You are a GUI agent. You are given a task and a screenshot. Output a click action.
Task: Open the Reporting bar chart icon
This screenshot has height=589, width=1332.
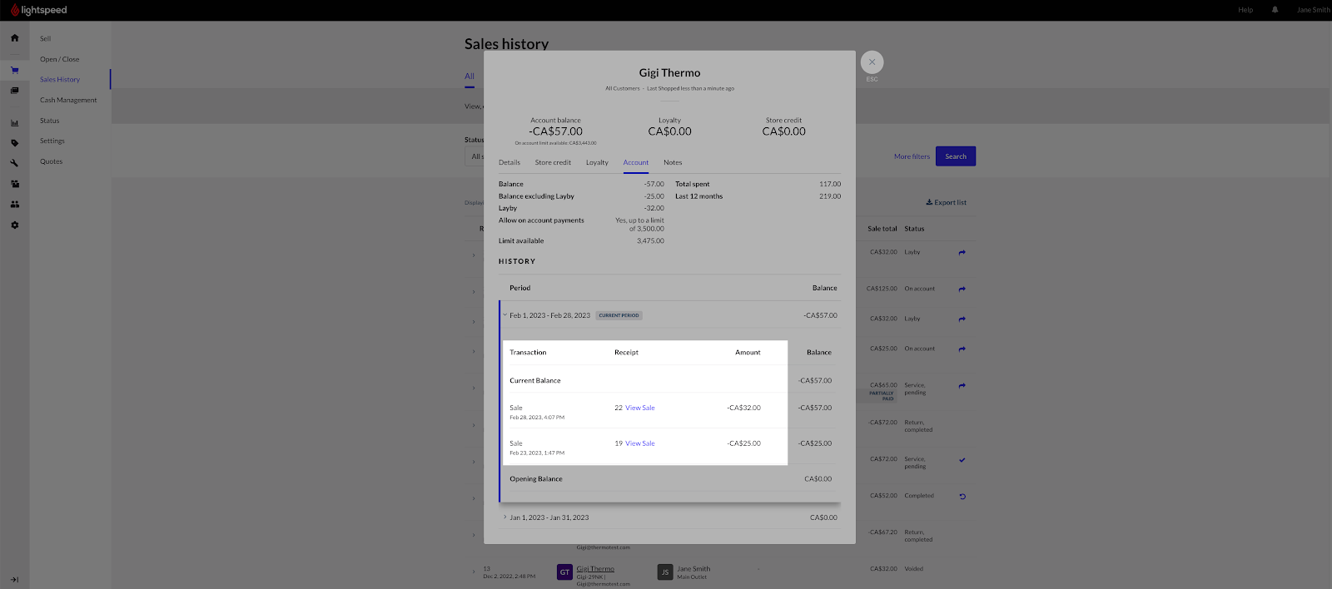click(x=14, y=123)
